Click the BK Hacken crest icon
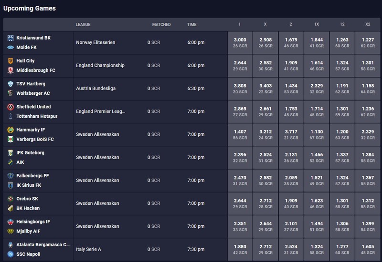382x262 pixels. tap(11, 208)
